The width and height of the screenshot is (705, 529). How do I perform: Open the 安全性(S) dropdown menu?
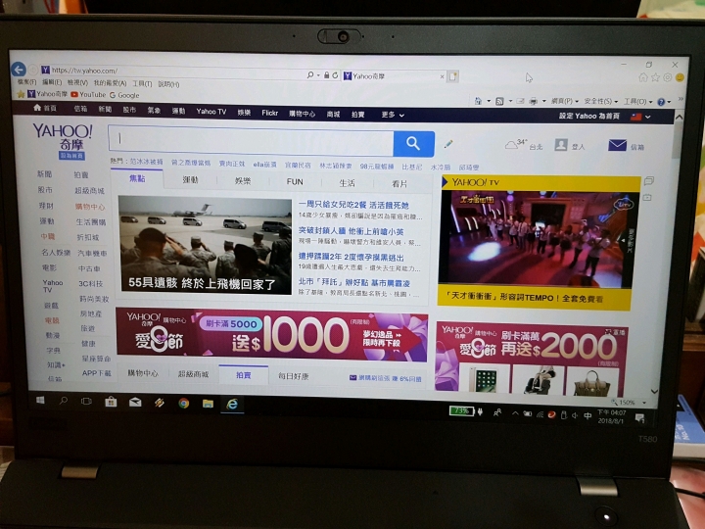[601, 101]
